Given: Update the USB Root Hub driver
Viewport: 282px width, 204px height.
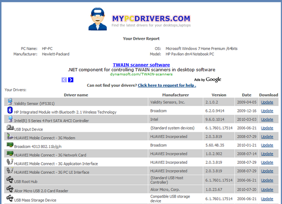Looking at the screenshot, I should (267, 180).
